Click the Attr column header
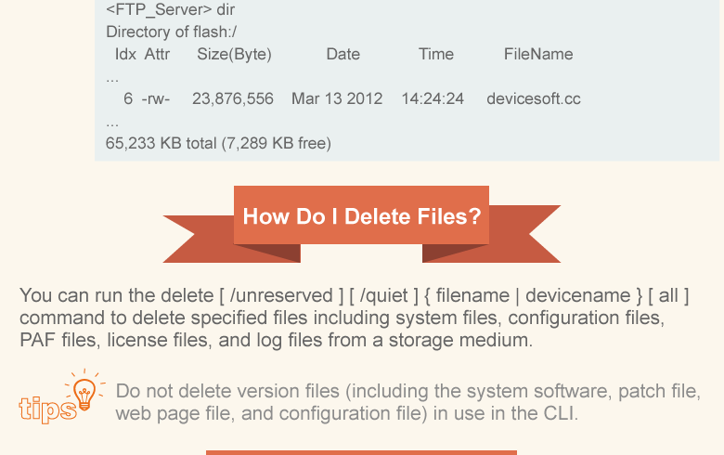 157,54
